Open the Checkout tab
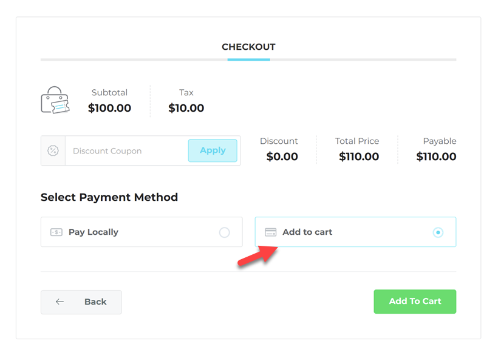 point(248,47)
